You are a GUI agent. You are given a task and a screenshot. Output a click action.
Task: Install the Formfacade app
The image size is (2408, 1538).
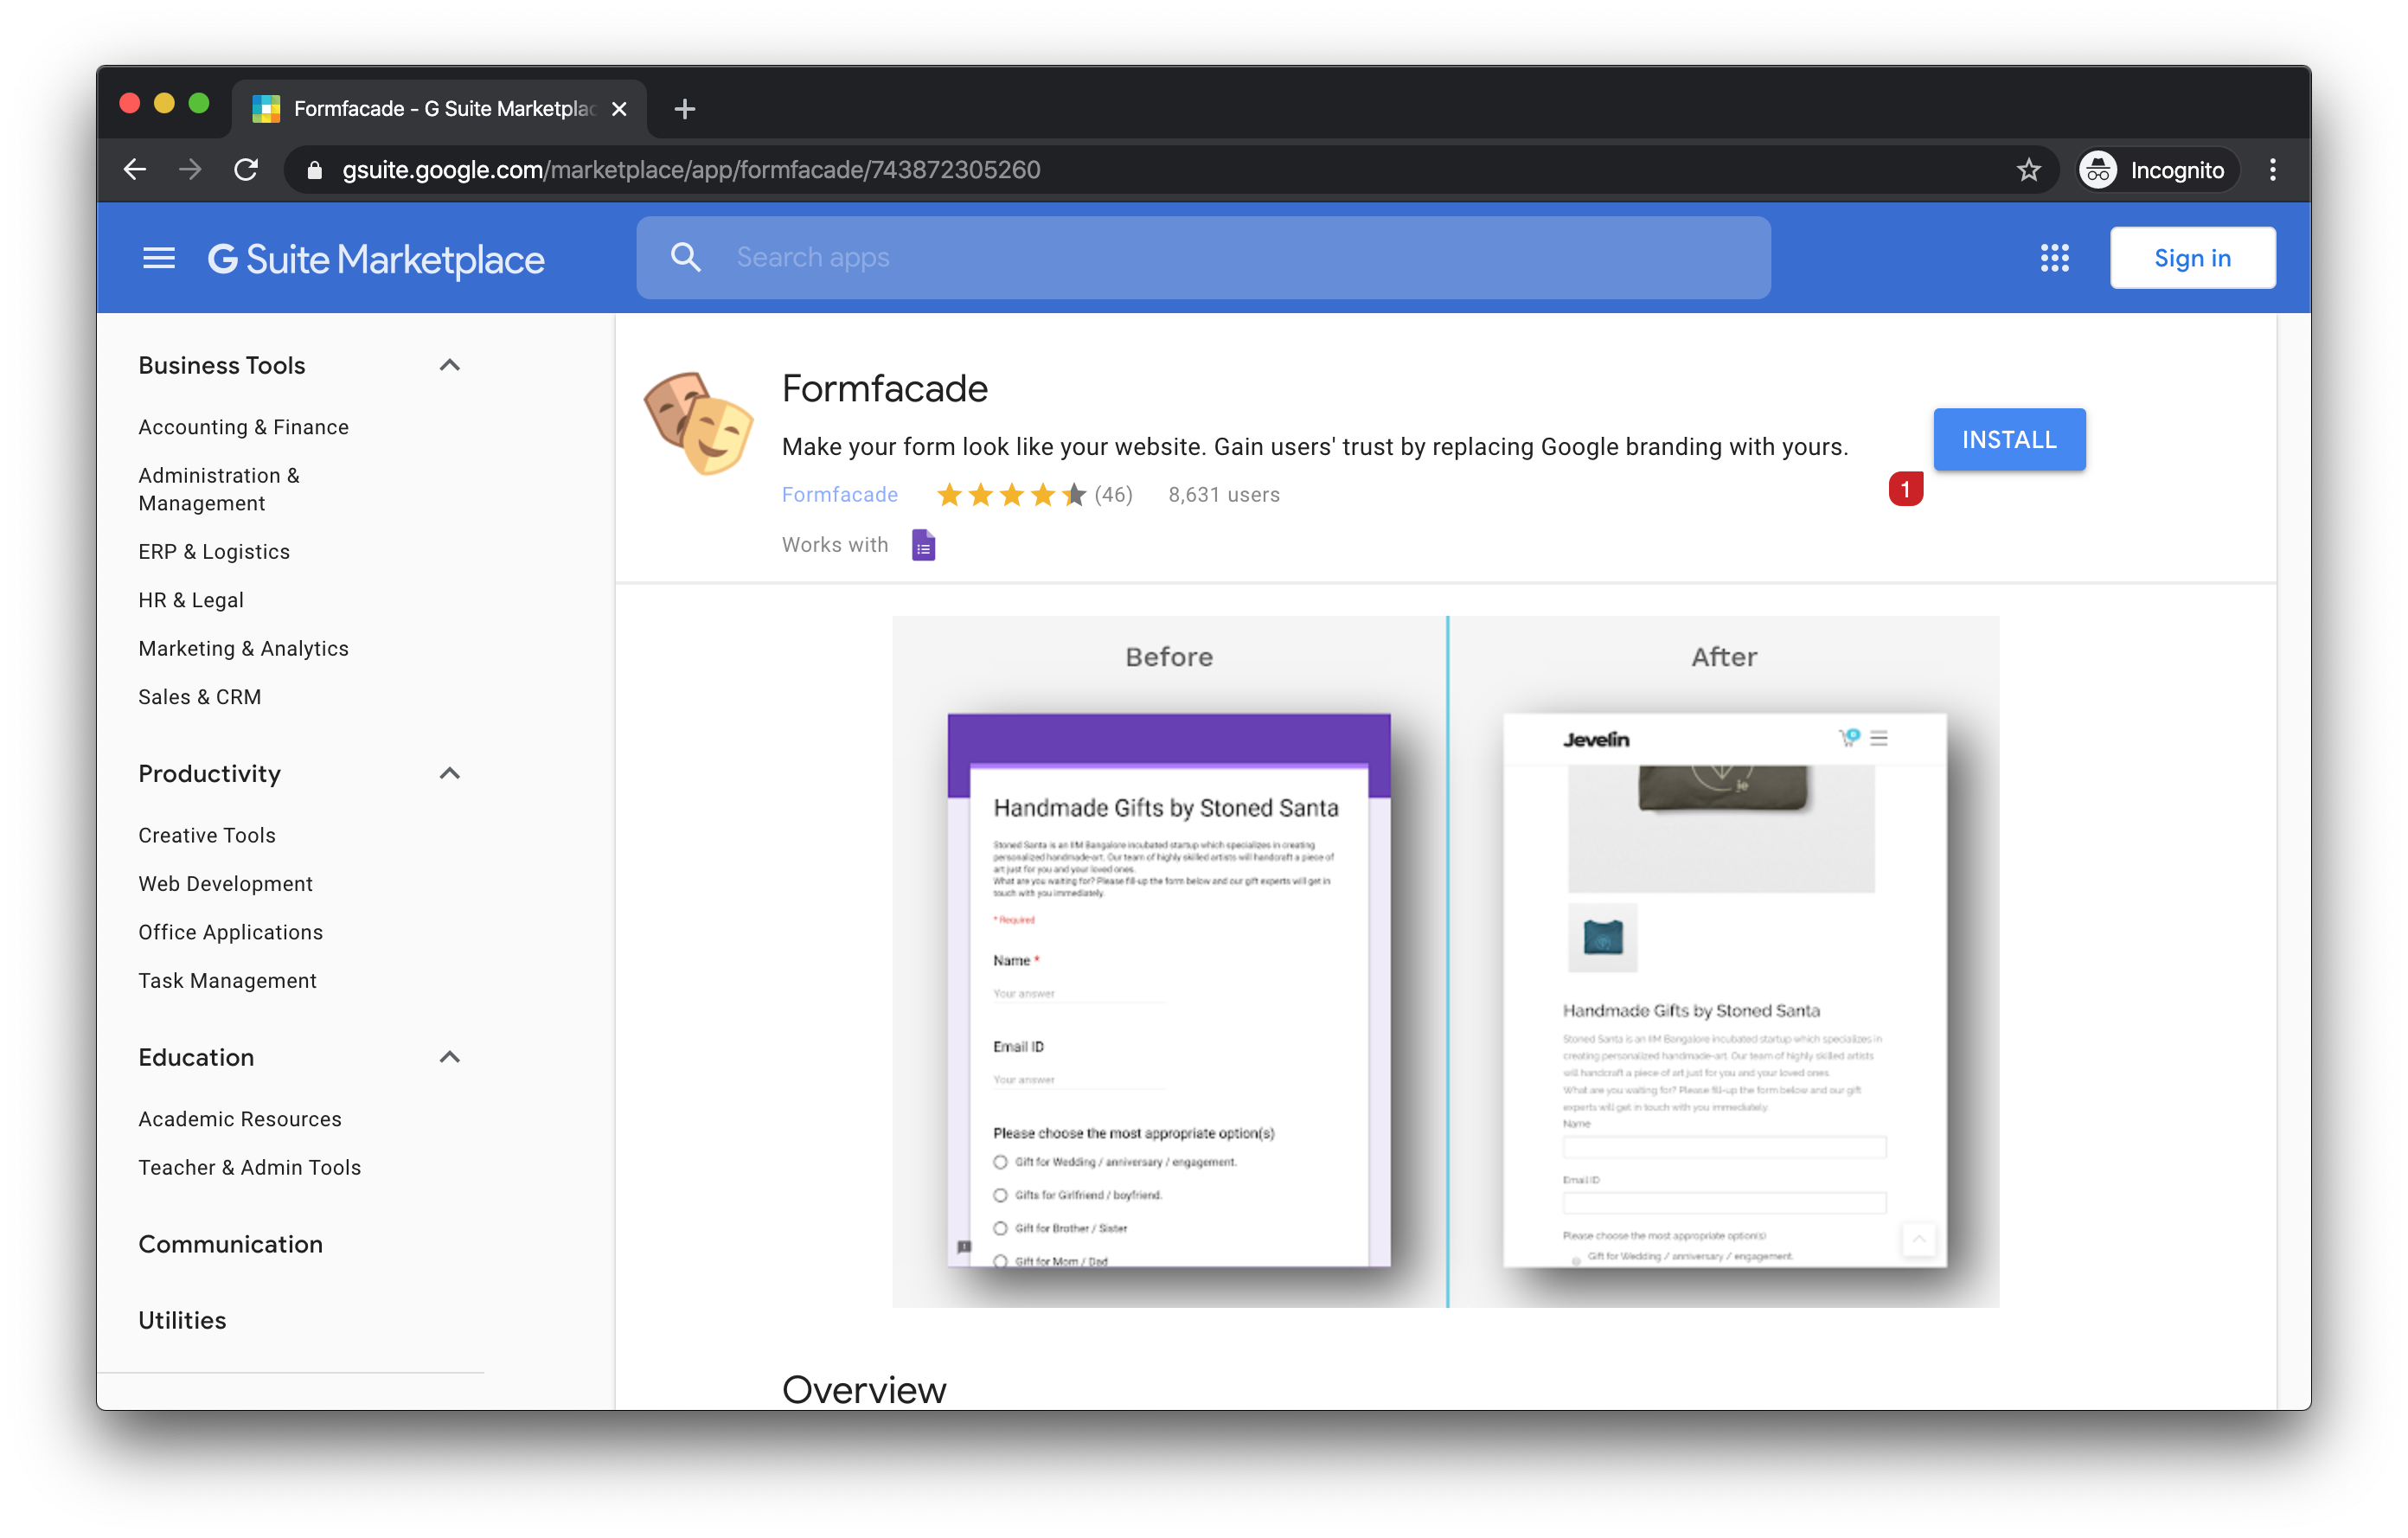pos(2008,440)
